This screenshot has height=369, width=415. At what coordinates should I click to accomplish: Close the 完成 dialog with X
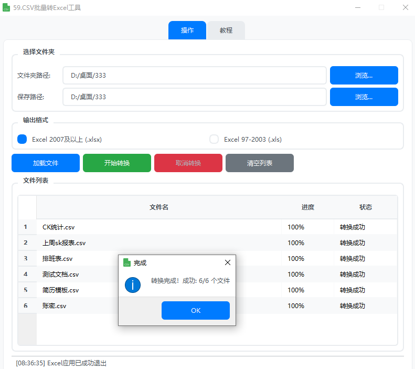coord(227,262)
